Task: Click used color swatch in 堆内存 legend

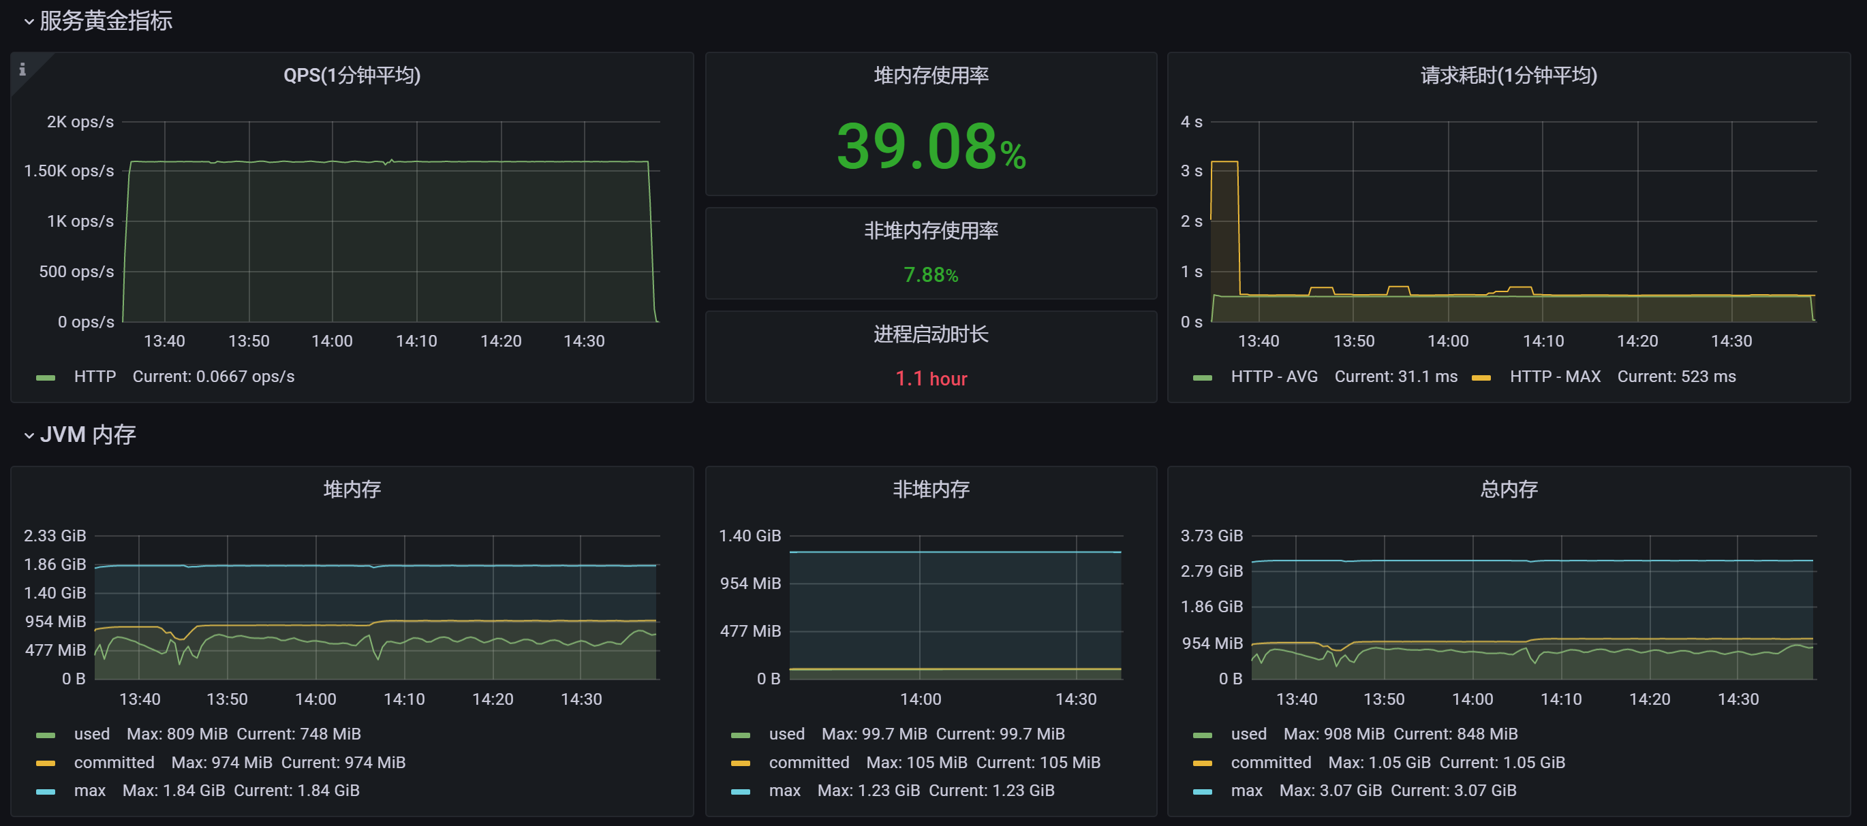Action: [46, 735]
